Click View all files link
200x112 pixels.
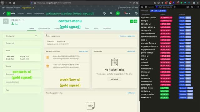83,51
